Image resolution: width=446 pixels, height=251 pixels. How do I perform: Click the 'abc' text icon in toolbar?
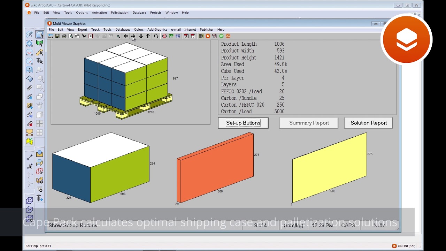(x=84, y=36)
